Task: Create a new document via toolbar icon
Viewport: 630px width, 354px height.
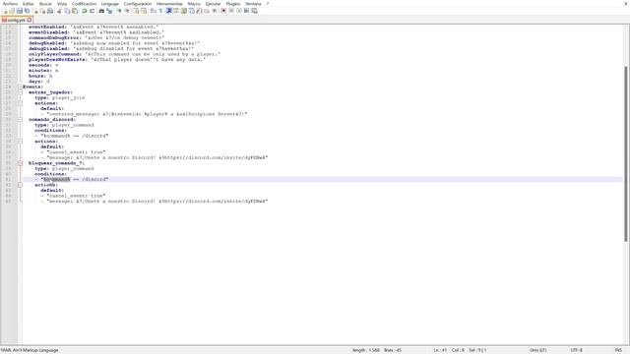Action: pos(5,11)
